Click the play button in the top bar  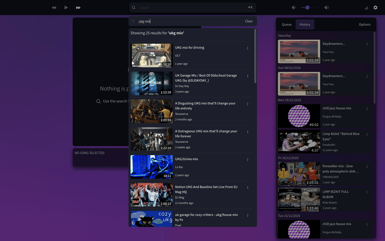tap(66, 8)
